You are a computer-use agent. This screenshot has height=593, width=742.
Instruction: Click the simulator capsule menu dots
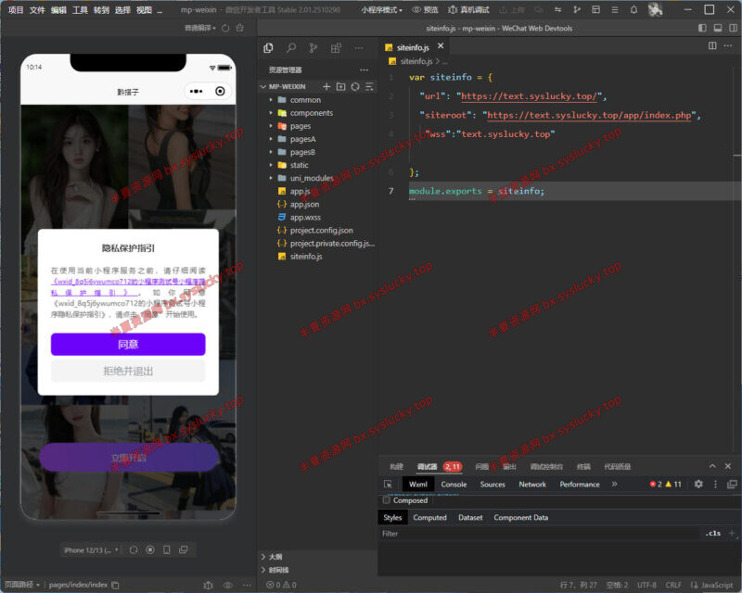[196, 92]
